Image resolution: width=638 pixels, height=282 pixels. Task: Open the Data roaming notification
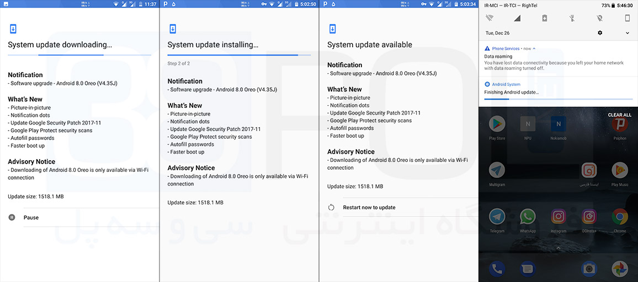559,59
